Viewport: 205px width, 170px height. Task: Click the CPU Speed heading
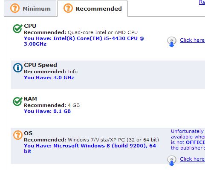coord(40,65)
